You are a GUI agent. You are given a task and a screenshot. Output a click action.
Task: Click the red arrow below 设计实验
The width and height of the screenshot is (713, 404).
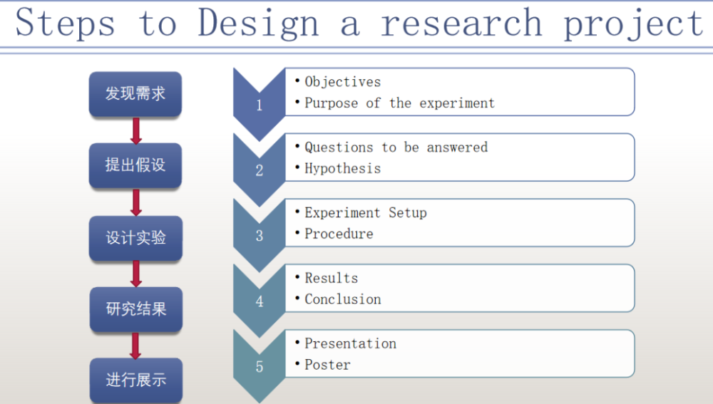click(x=135, y=274)
